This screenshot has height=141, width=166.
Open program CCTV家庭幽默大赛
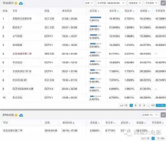pos(23,89)
